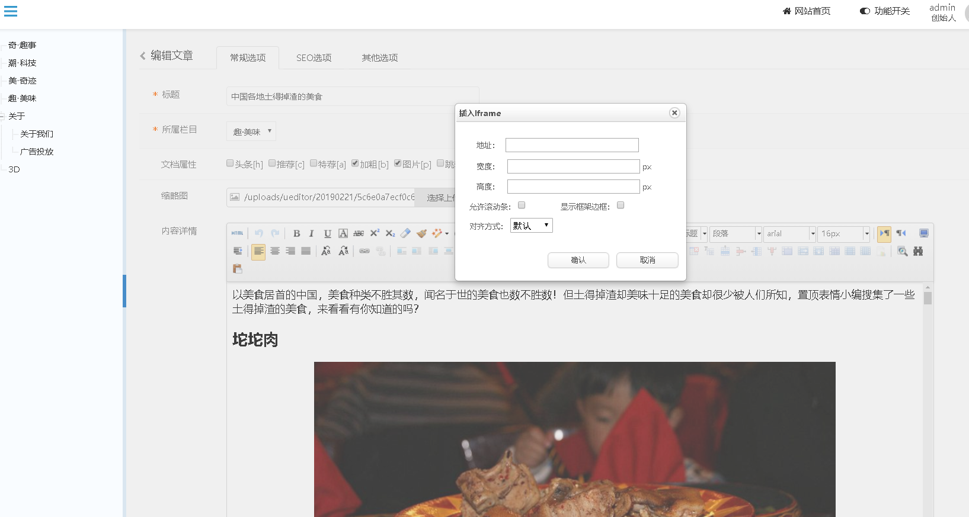This screenshot has width=969, height=517.
Task: Set left-to-right text direction
Action: pyautogui.click(x=884, y=233)
